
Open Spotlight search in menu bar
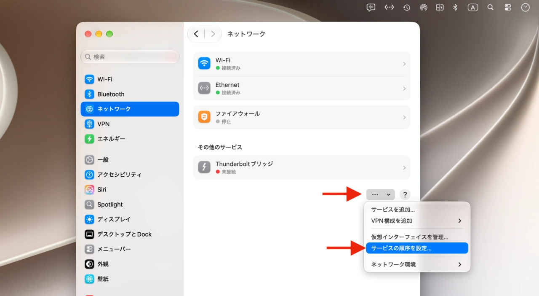click(x=491, y=8)
